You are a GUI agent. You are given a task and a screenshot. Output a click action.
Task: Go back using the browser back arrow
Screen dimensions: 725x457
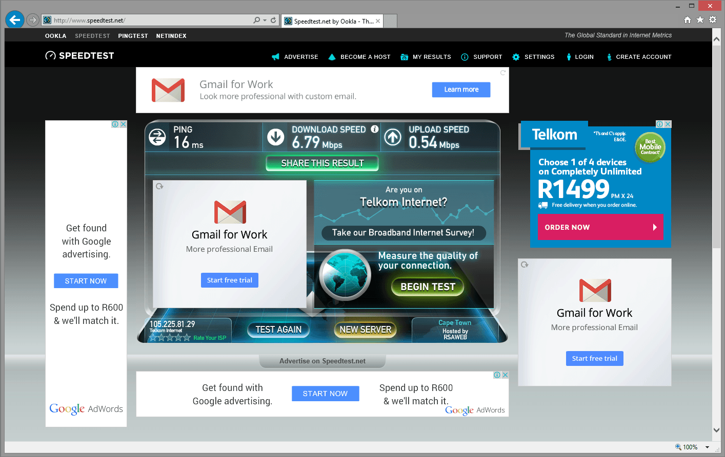click(x=15, y=20)
